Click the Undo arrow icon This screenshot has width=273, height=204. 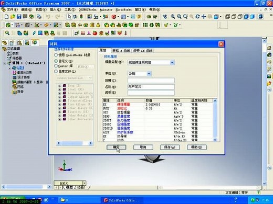pos(48,17)
